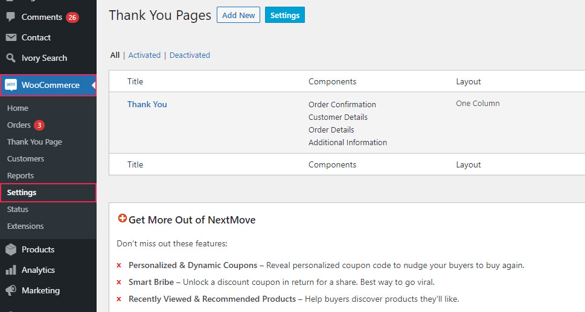Viewport: 585px width, 312px height.
Task: Click Thank You Pages heading
Action: click(x=159, y=15)
